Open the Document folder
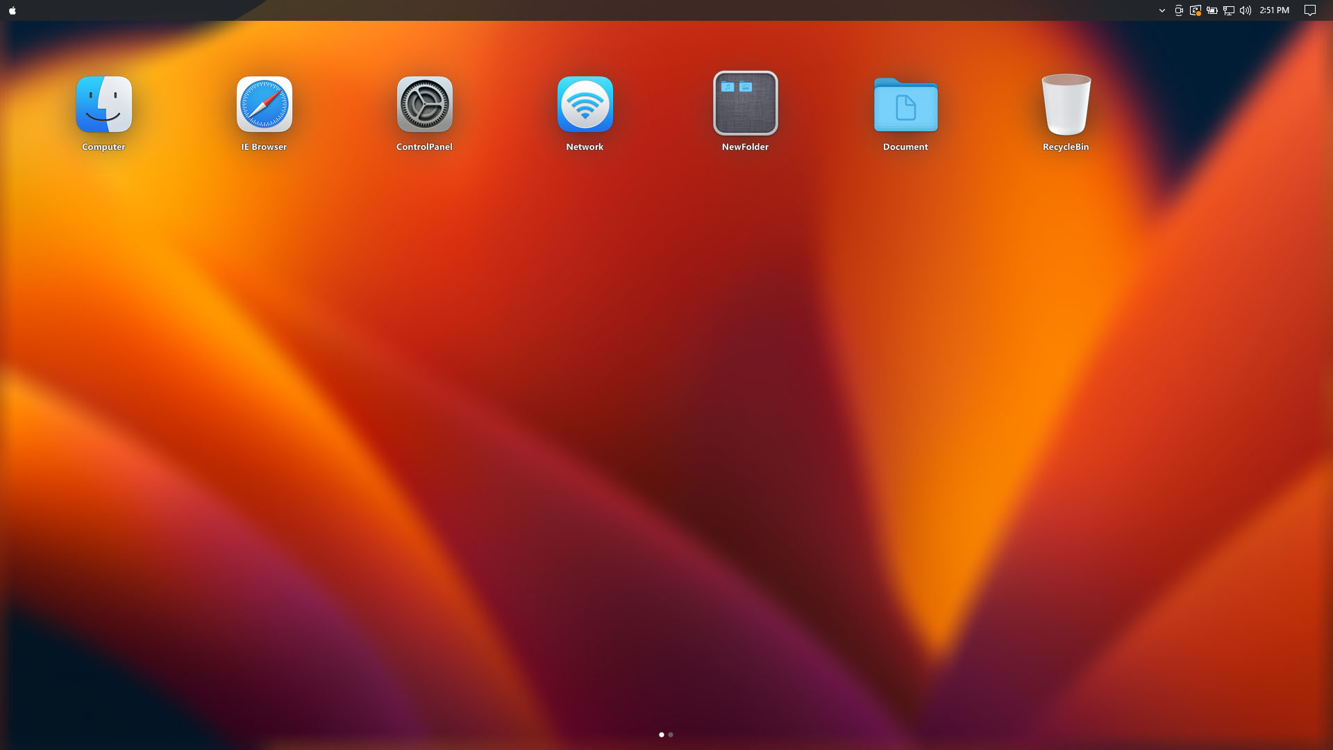The image size is (1333, 750). pos(906,105)
